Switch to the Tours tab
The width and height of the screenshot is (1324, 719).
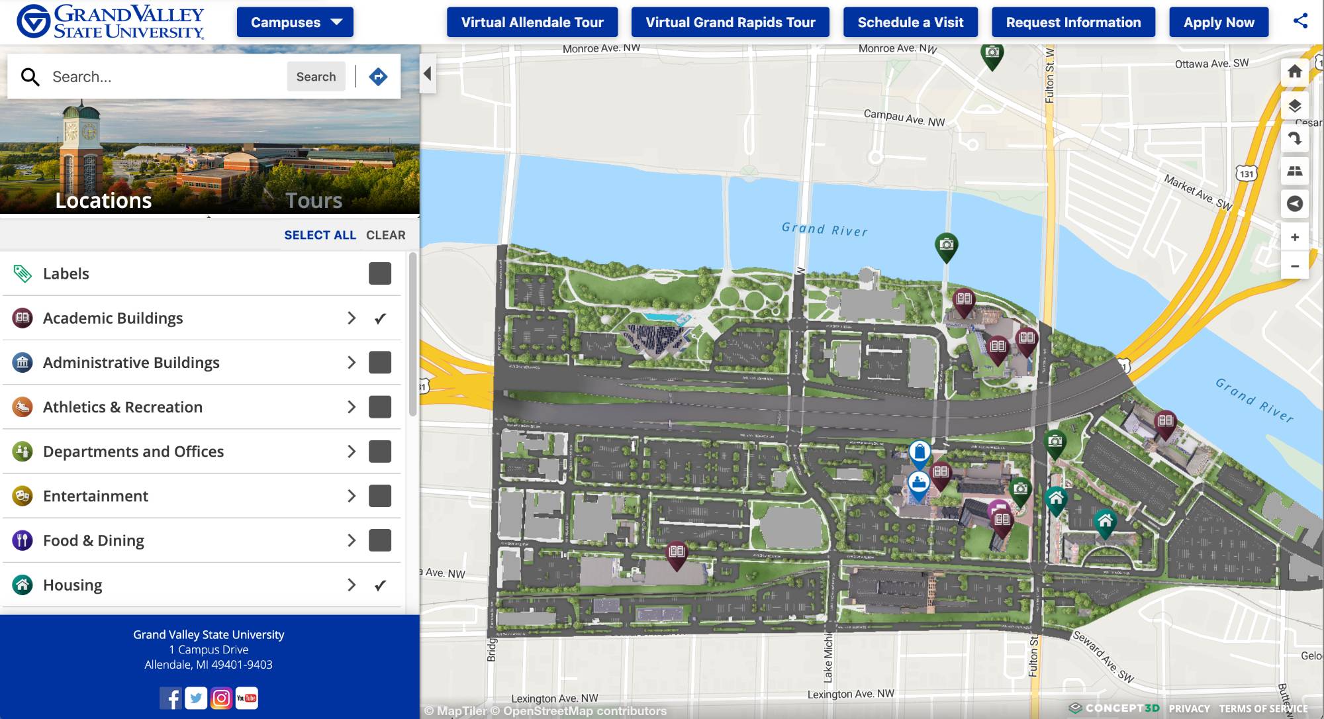point(313,200)
